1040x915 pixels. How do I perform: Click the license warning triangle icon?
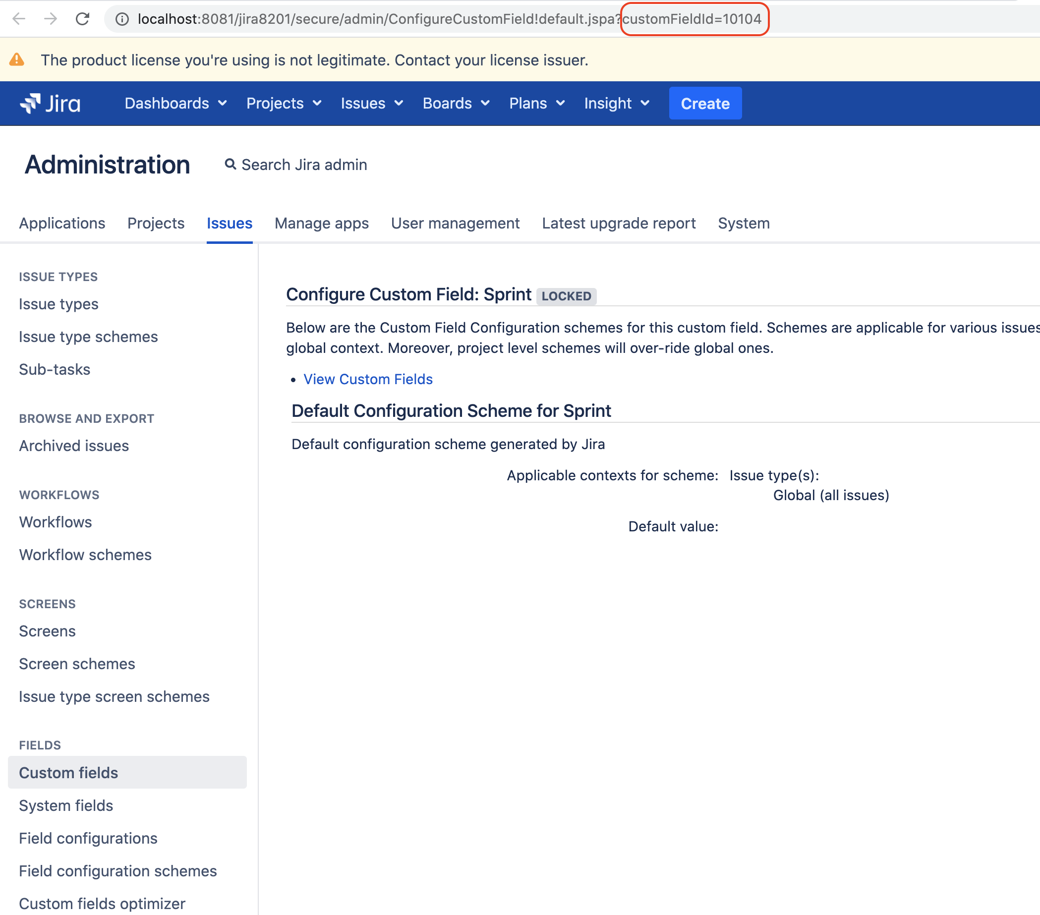(17, 60)
